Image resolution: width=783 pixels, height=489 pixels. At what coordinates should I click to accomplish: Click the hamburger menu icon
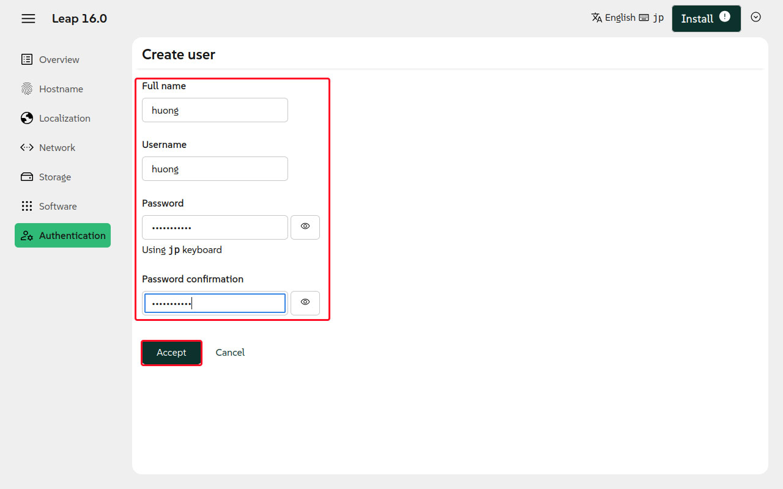[x=28, y=18]
